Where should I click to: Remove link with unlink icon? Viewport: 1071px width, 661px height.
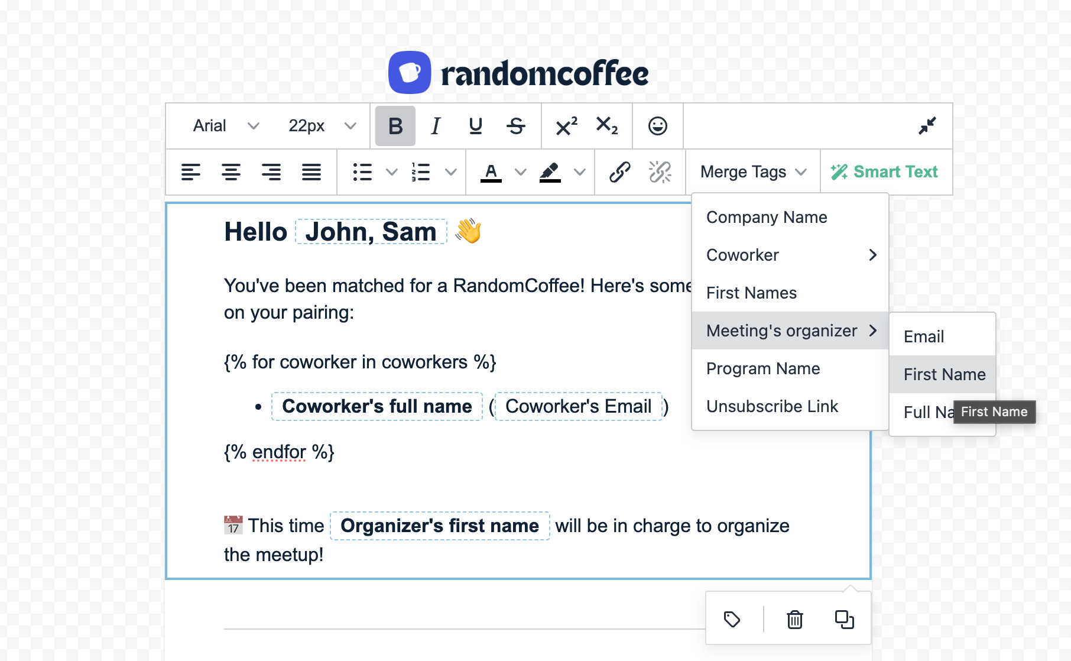point(660,172)
